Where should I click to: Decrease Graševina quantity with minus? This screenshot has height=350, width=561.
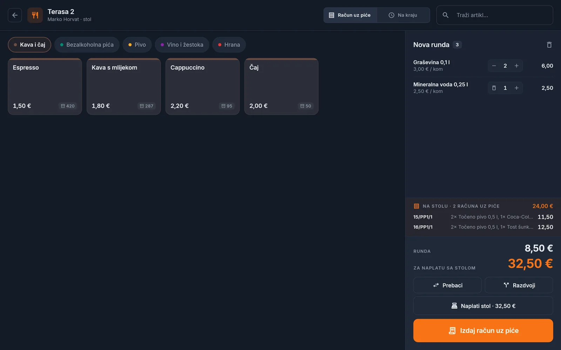click(494, 66)
